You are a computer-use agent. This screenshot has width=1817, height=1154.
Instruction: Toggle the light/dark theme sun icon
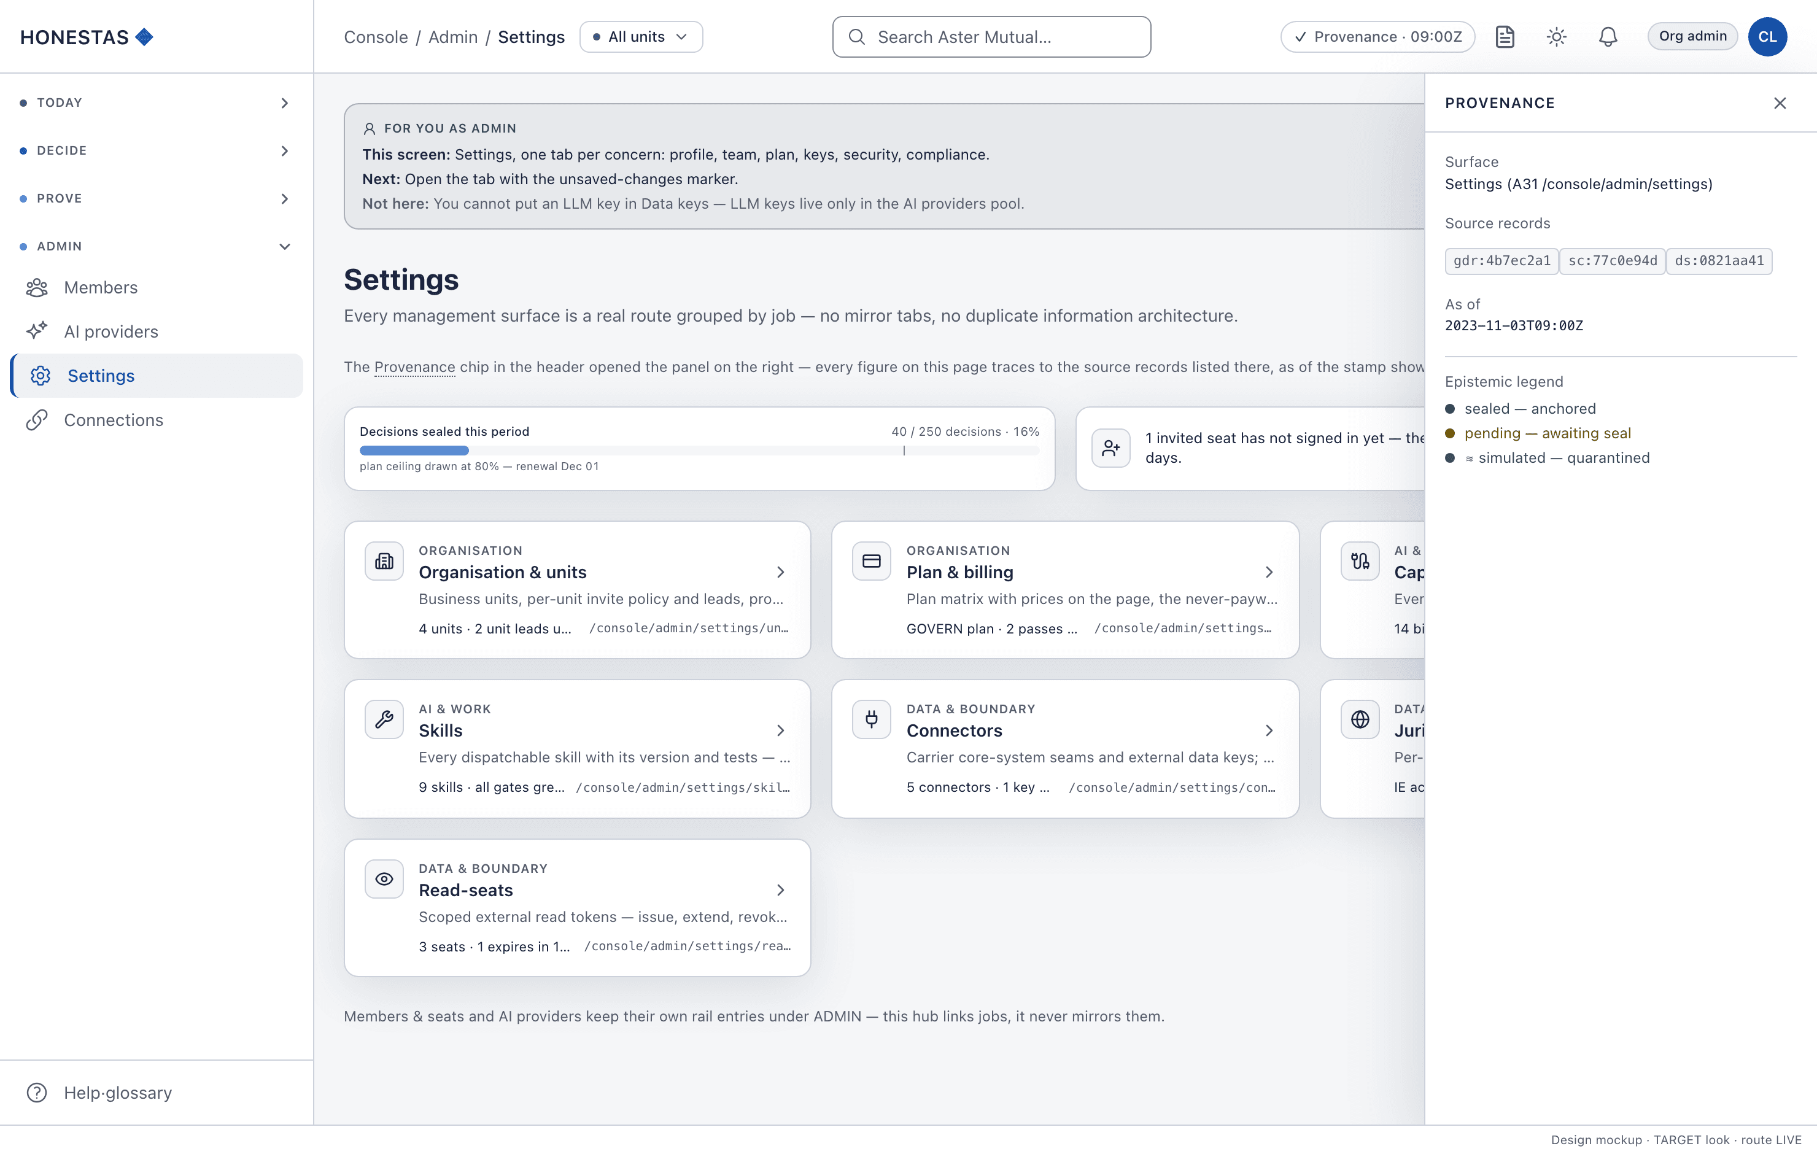tap(1556, 36)
